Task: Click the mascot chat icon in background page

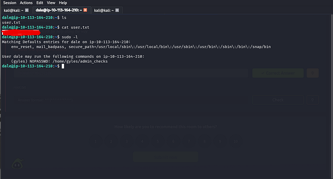Action: [18, 164]
